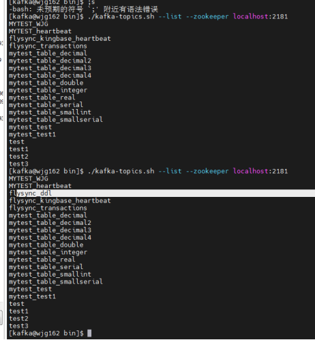Click the highlighted flysync_ddl topic line
315x340 pixels.
pos(162,194)
